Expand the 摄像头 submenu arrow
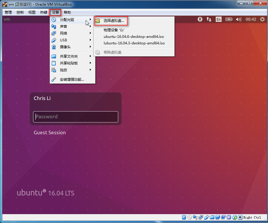 90,46
